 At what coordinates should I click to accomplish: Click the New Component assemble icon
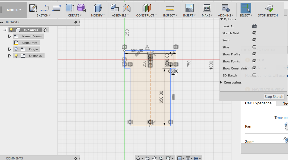pos(115,8)
